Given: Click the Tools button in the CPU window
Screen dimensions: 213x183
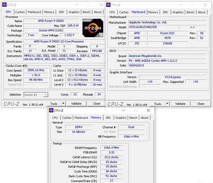Looking at the screenshot, I should coord(54,104).
